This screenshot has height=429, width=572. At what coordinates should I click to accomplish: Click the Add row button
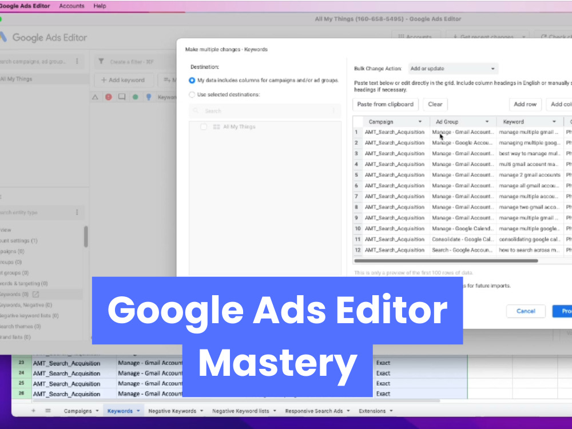coord(525,104)
